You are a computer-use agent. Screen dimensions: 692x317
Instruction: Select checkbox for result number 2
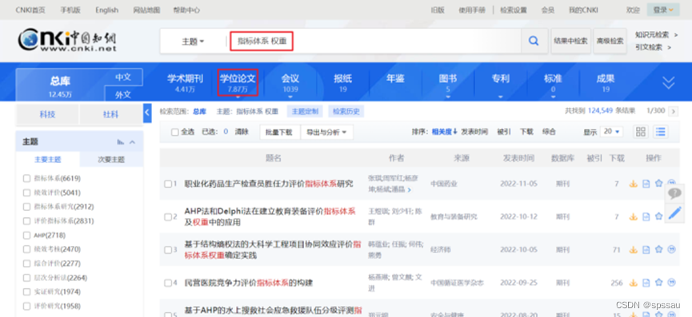pyautogui.click(x=168, y=217)
